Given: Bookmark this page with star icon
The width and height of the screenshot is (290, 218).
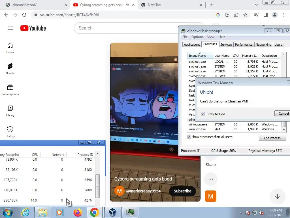Looking at the screenshot, I should [245, 15].
